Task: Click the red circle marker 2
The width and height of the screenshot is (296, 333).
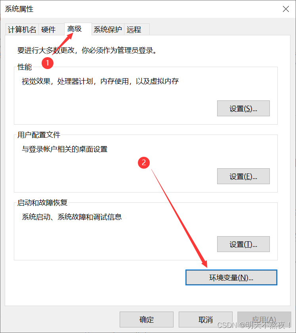Action: (144, 163)
